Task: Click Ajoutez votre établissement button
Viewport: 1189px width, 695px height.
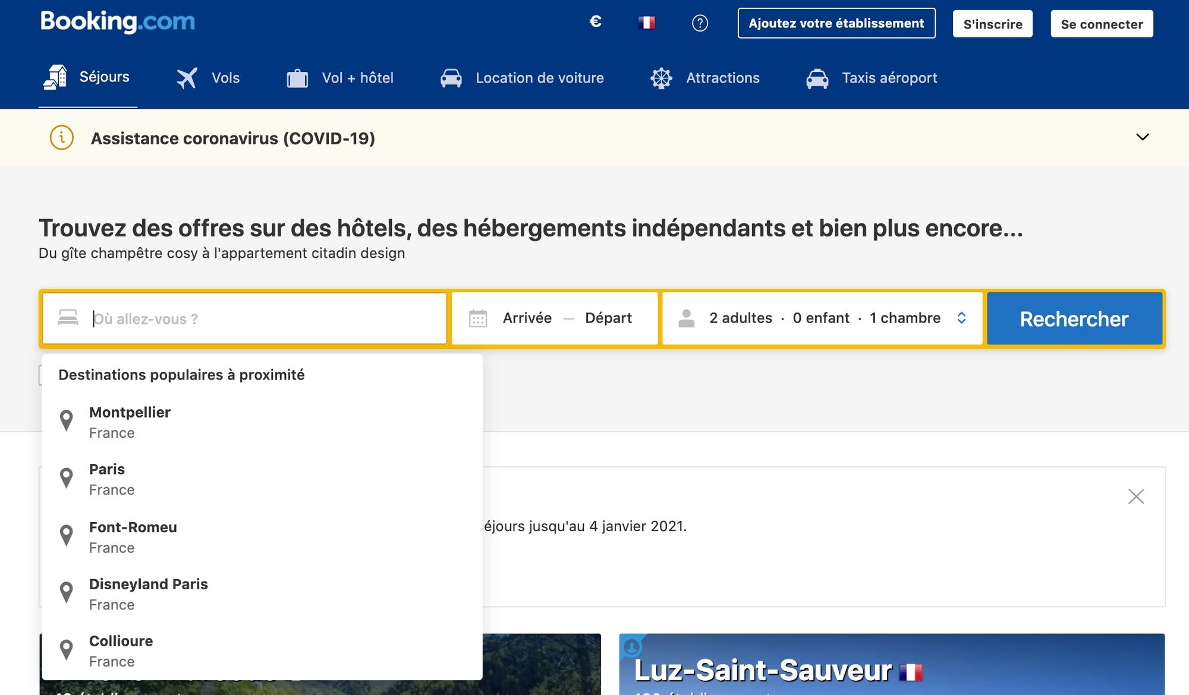Action: coord(836,23)
